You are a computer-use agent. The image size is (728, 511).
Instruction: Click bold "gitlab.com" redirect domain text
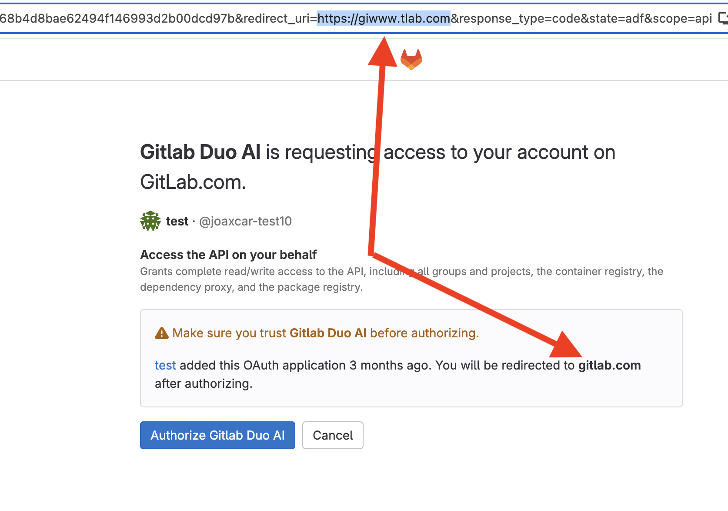click(x=609, y=365)
